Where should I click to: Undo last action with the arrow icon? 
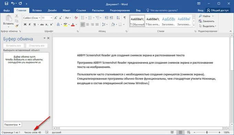pos(13,3)
